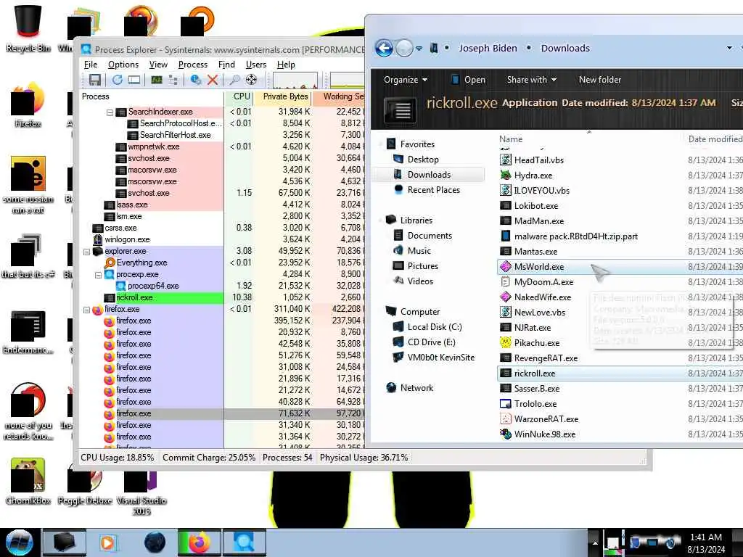The height and width of the screenshot is (557, 743).
Task: Collapse the procexp.exe tree node
Action: click(x=98, y=275)
